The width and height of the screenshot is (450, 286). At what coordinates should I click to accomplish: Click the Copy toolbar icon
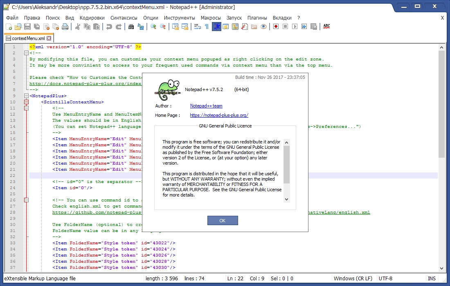(87, 27)
